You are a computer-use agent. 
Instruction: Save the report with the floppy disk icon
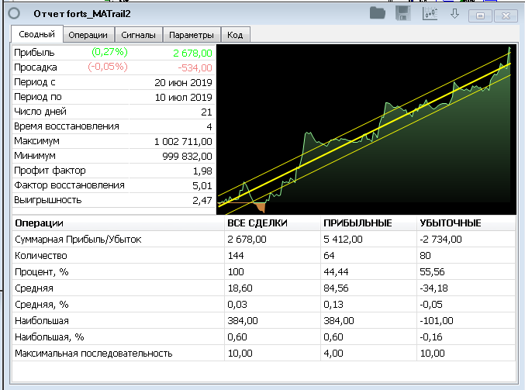pos(402,13)
